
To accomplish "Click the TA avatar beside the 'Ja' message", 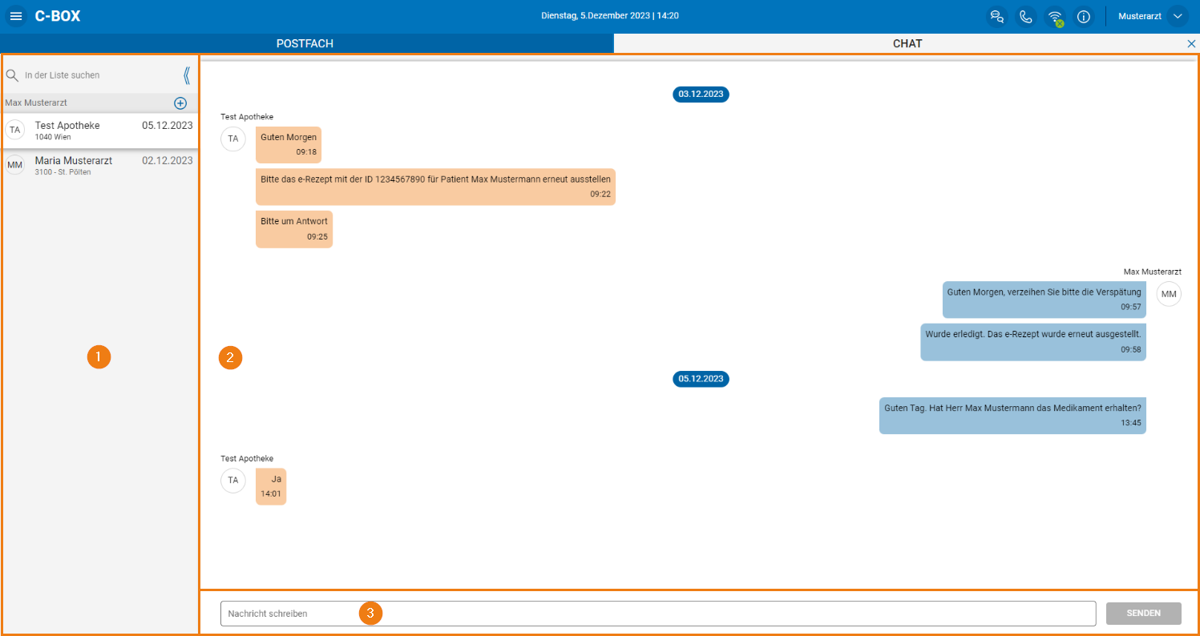I will click(233, 481).
